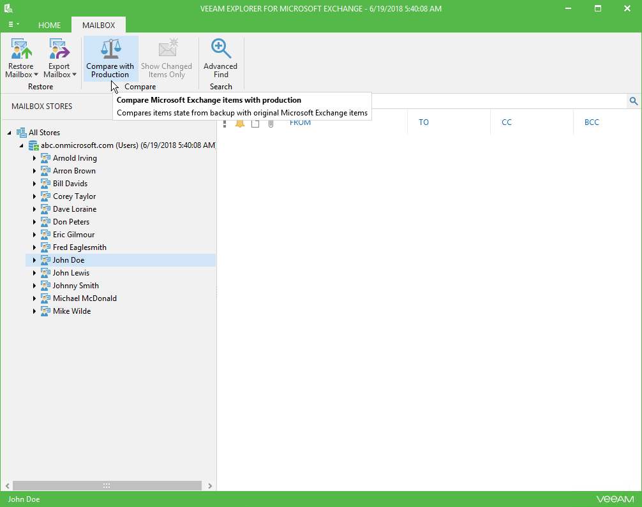Click the item type page column icon
The height and width of the screenshot is (507, 642).
point(255,122)
